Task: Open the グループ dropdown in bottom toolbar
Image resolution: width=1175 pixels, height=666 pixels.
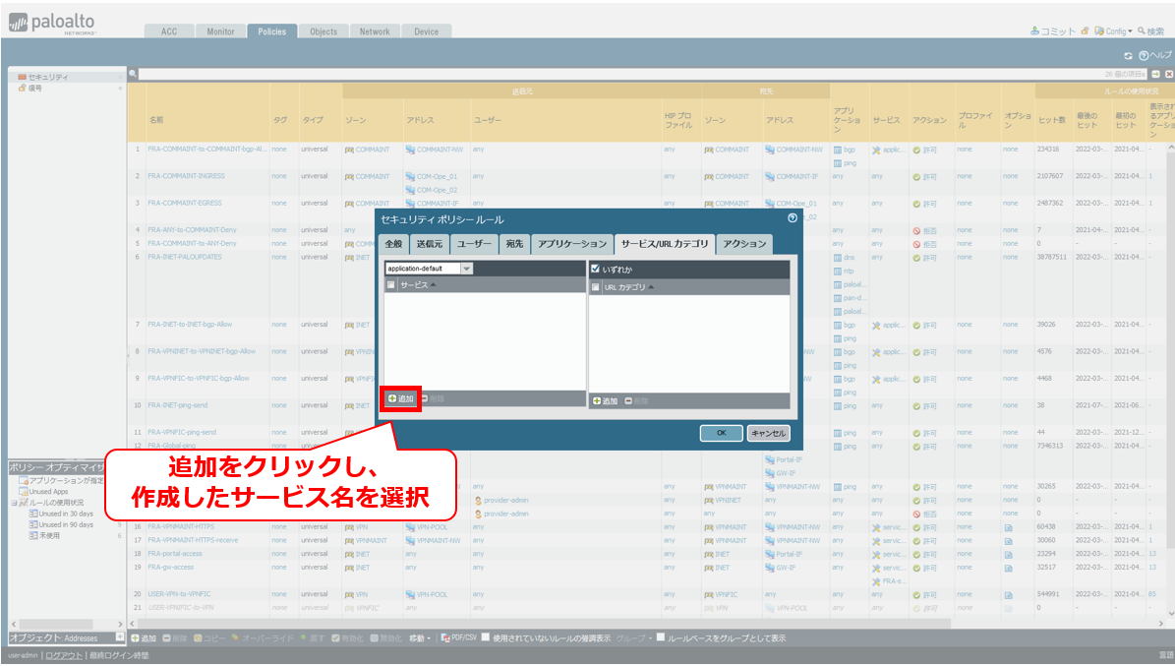Action: [634, 638]
